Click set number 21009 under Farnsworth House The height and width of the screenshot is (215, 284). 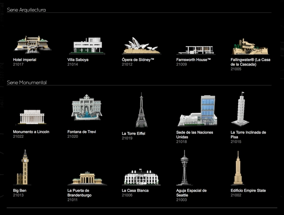tap(181, 64)
